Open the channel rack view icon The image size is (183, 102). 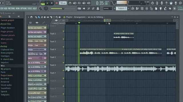click(x=142, y=8)
